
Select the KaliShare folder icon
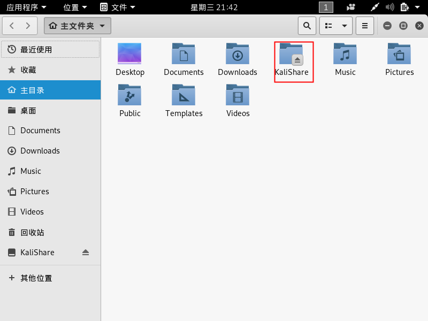click(x=292, y=54)
